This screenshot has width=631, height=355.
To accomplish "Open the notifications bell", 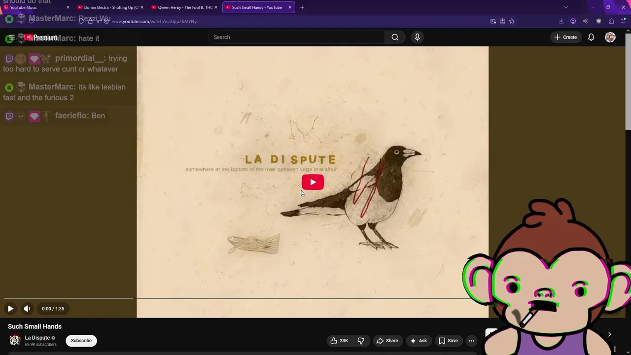I will coord(591,37).
